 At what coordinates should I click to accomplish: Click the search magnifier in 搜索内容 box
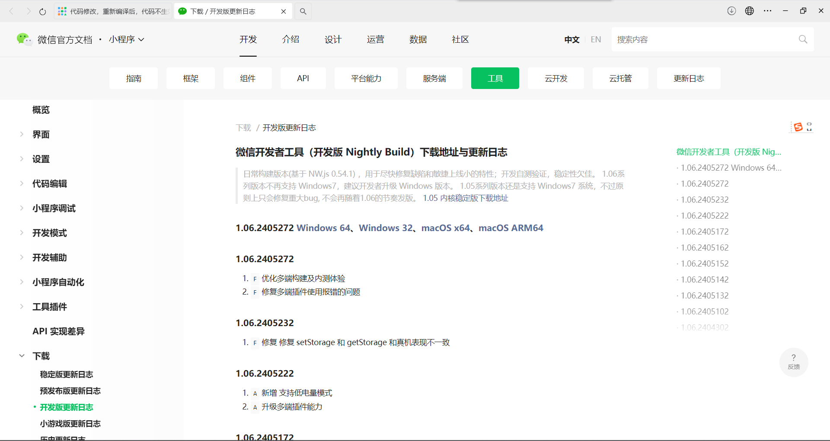(803, 39)
